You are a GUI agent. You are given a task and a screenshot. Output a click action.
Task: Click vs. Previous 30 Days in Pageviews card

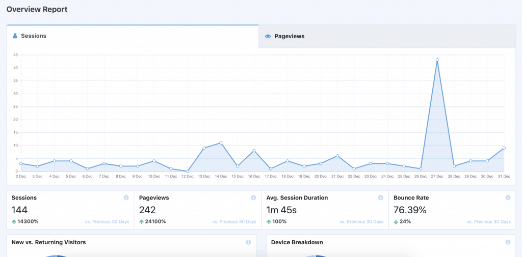click(234, 222)
